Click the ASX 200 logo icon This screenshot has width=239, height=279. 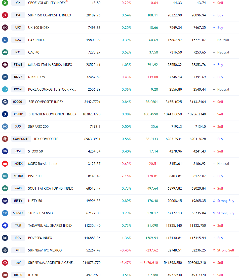pos(5,126)
